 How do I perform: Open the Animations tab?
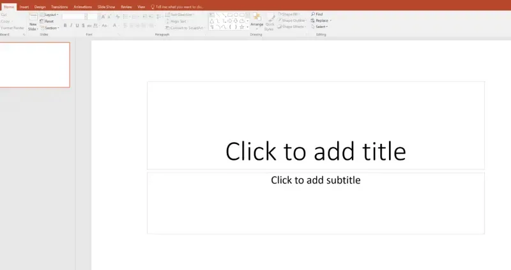[x=82, y=7]
